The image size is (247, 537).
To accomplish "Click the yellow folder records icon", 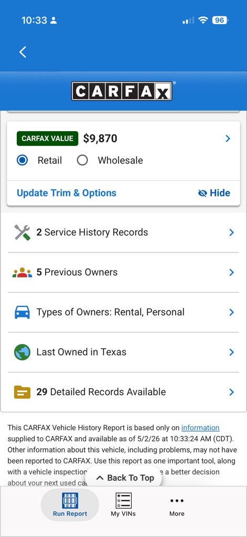I will tap(22, 392).
